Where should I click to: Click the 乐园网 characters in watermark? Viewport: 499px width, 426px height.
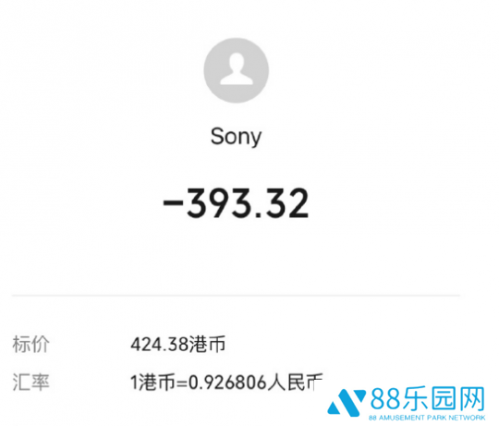(x=443, y=399)
